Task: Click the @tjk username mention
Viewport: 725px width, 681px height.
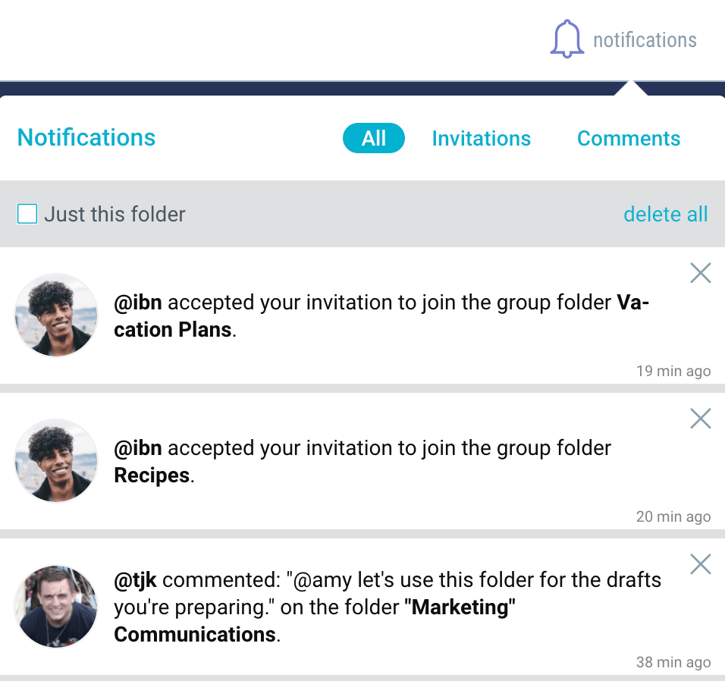Action: (x=136, y=580)
